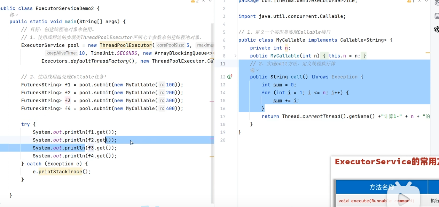Click line number 20 in gutter
Viewport: 439px width, 207px height.
[222, 140]
